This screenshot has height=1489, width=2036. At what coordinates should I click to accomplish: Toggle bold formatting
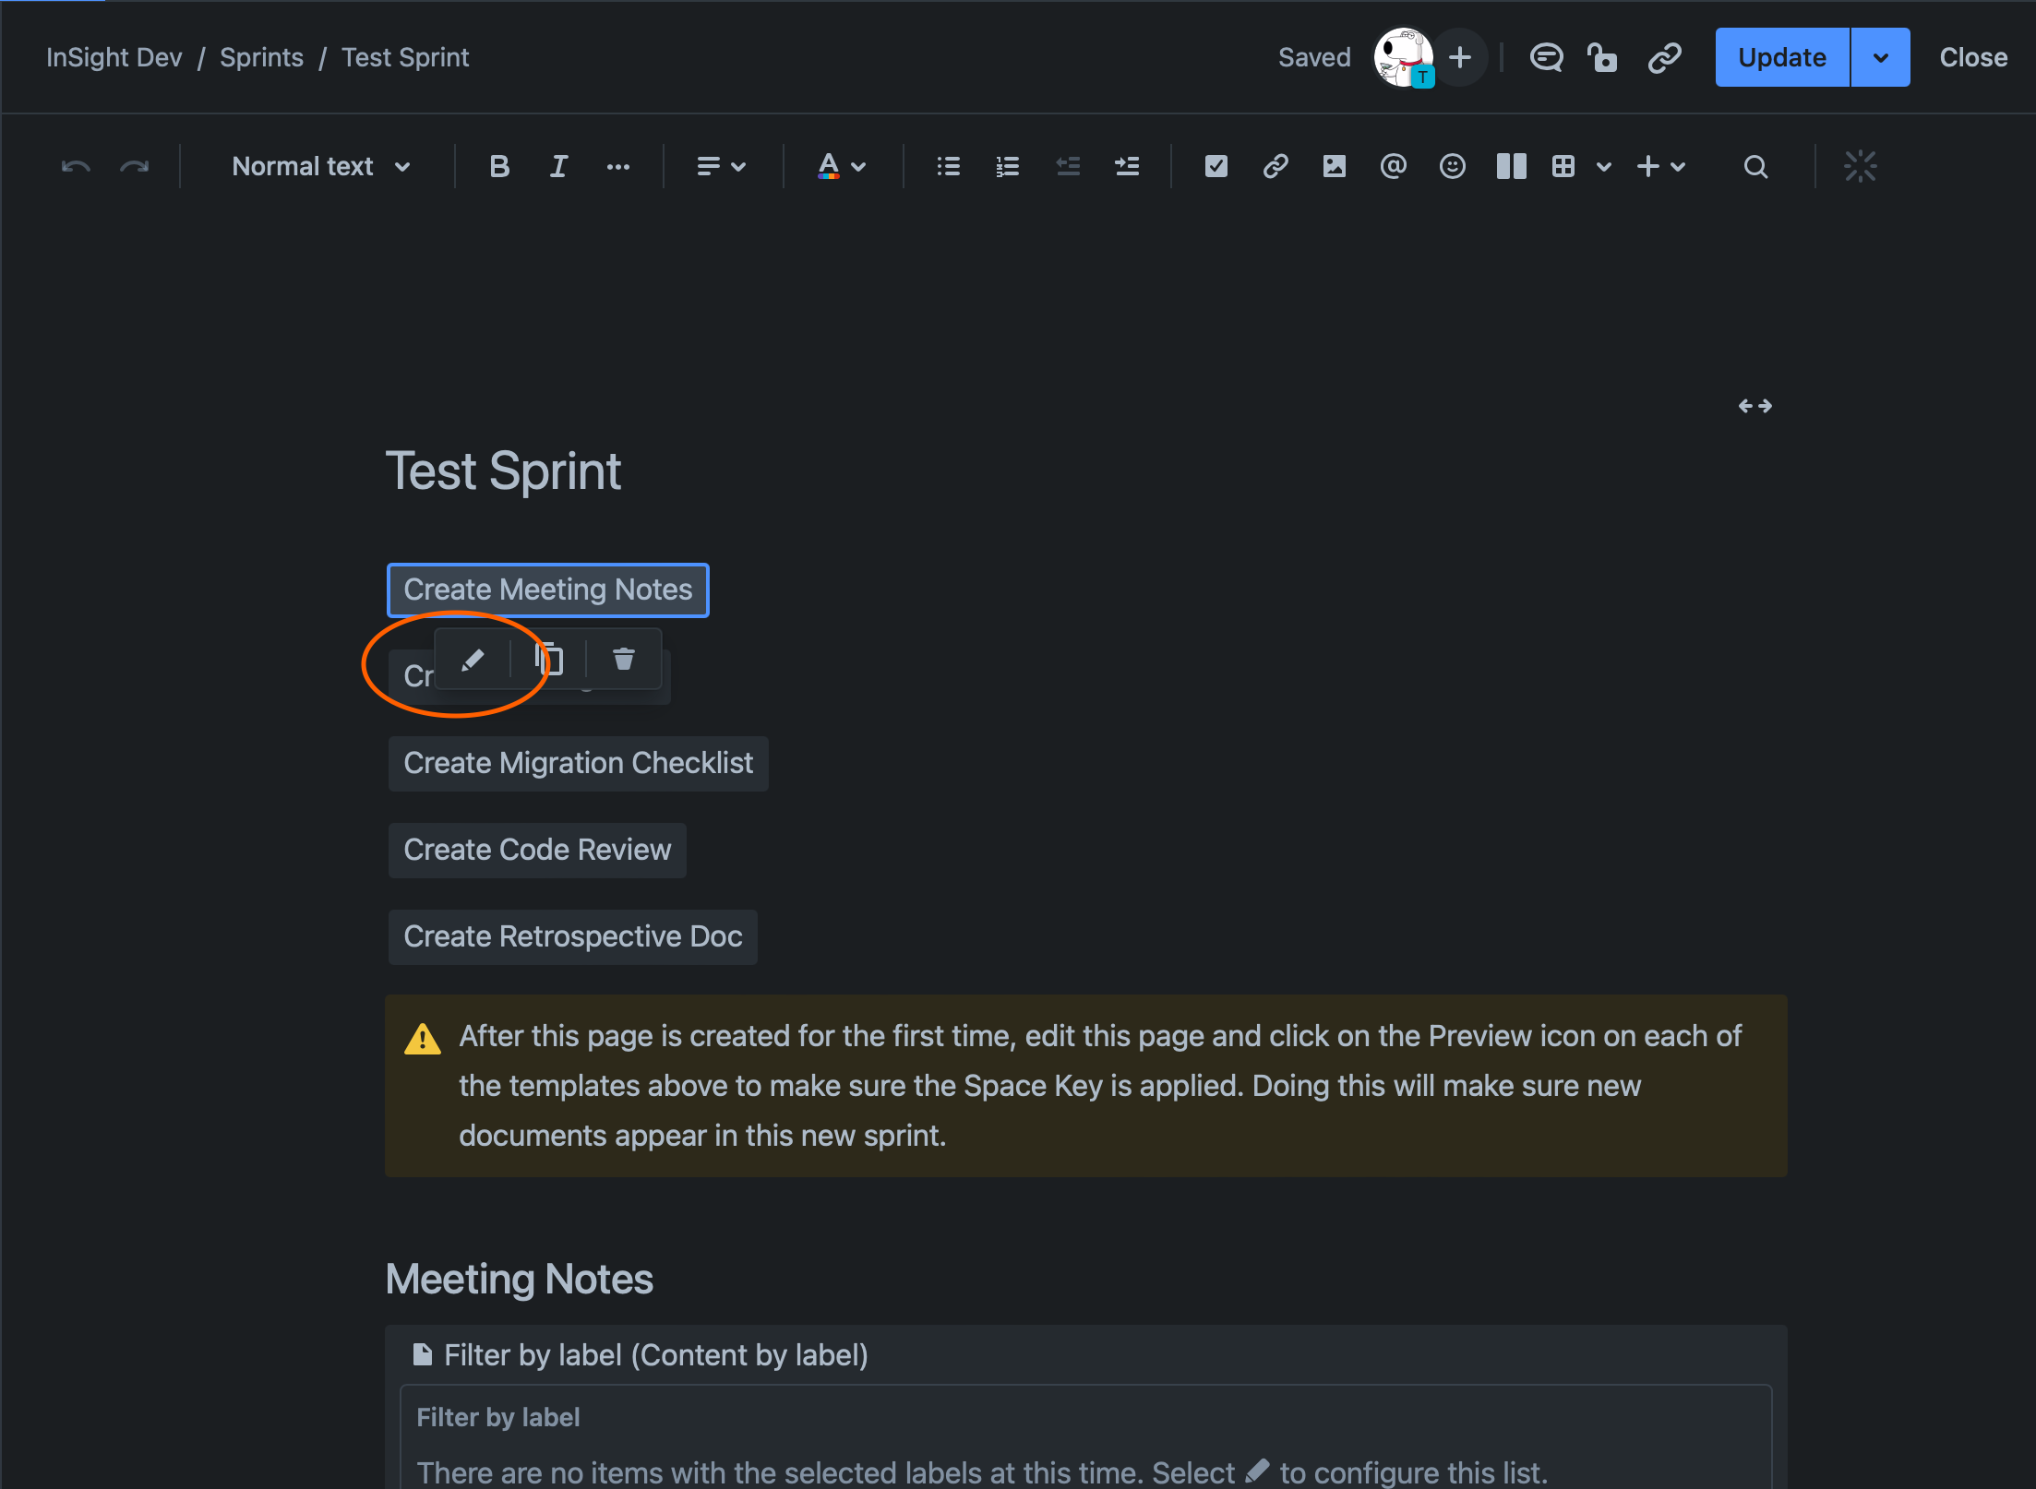pyautogui.click(x=499, y=167)
